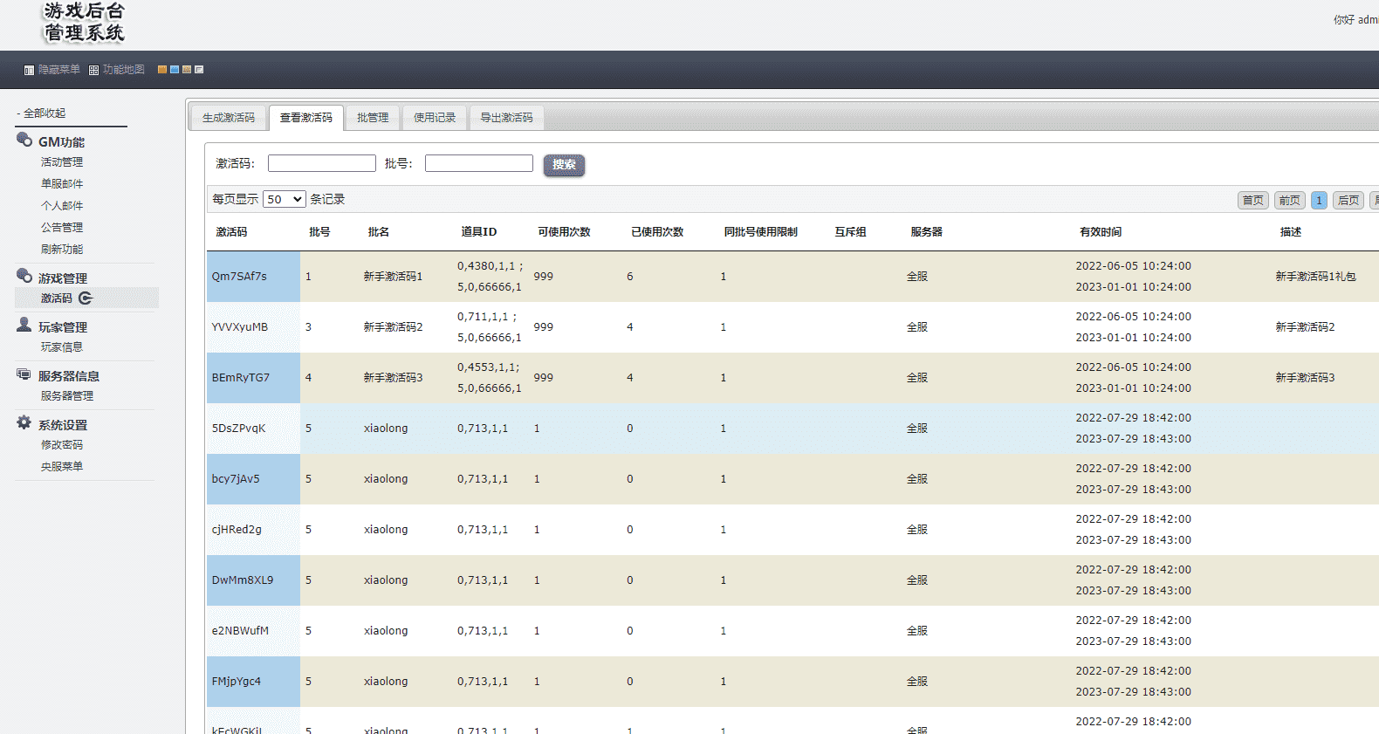Open 个人邮件 in sidebar
Image resolution: width=1379 pixels, height=734 pixels.
coord(62,206)
